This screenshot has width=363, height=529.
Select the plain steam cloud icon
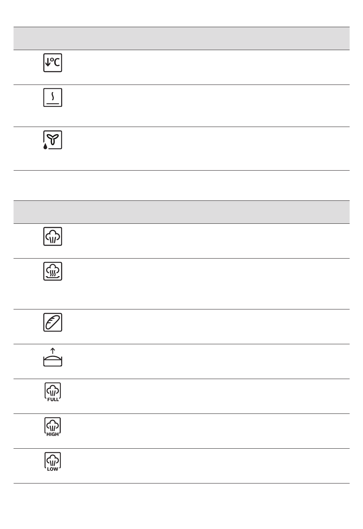[53, 236]
